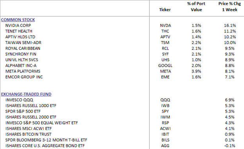Select META's 3.9% port value cell

pyautogui.click(x=196, y=71)
